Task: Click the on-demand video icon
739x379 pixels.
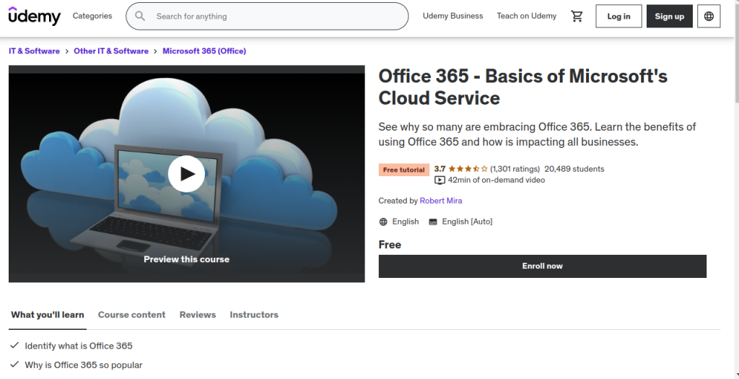Action: 440,180
